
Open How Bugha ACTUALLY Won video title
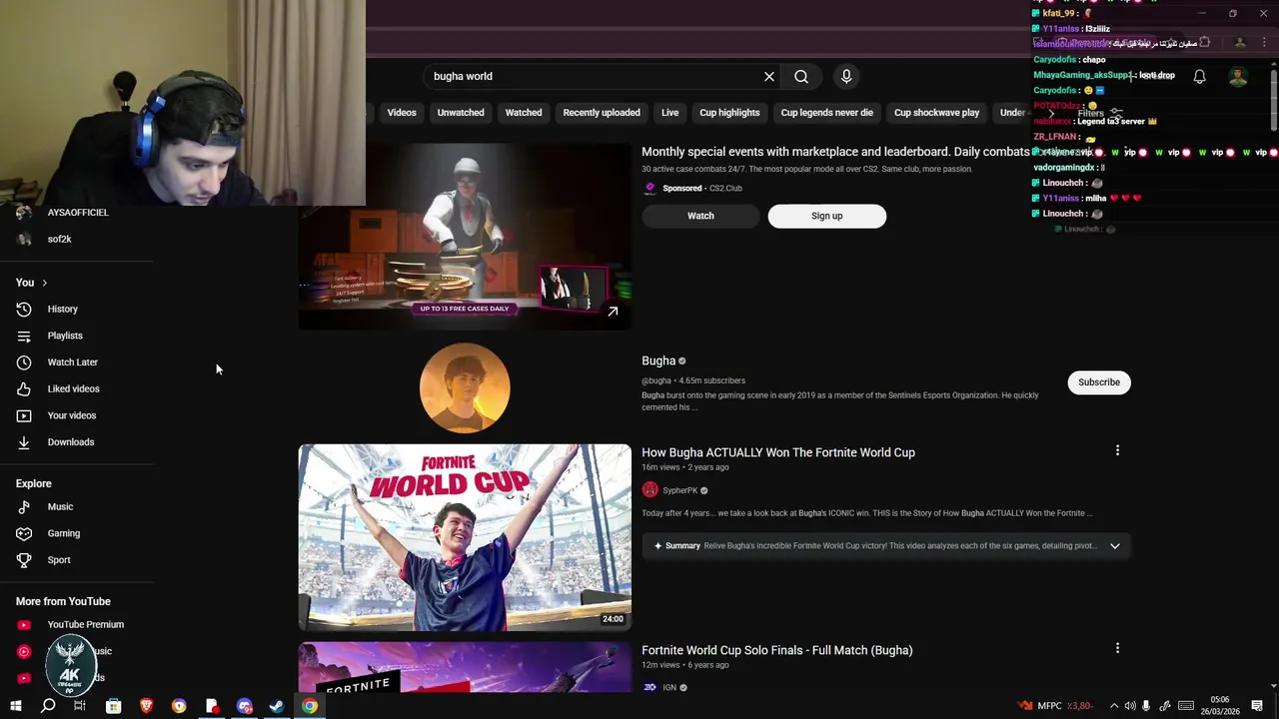(x=778, y=452)
